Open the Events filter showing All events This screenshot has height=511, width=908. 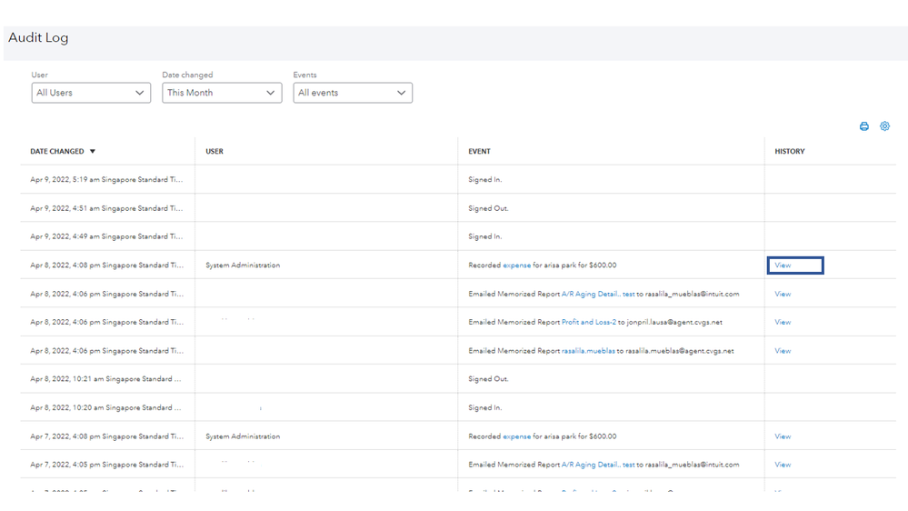(353, 93)
